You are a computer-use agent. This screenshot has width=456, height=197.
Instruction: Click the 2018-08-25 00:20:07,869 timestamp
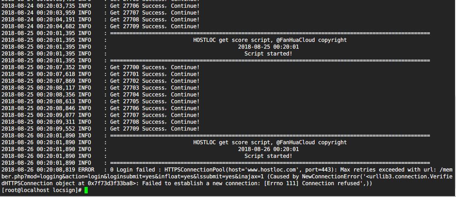point(38,81)
